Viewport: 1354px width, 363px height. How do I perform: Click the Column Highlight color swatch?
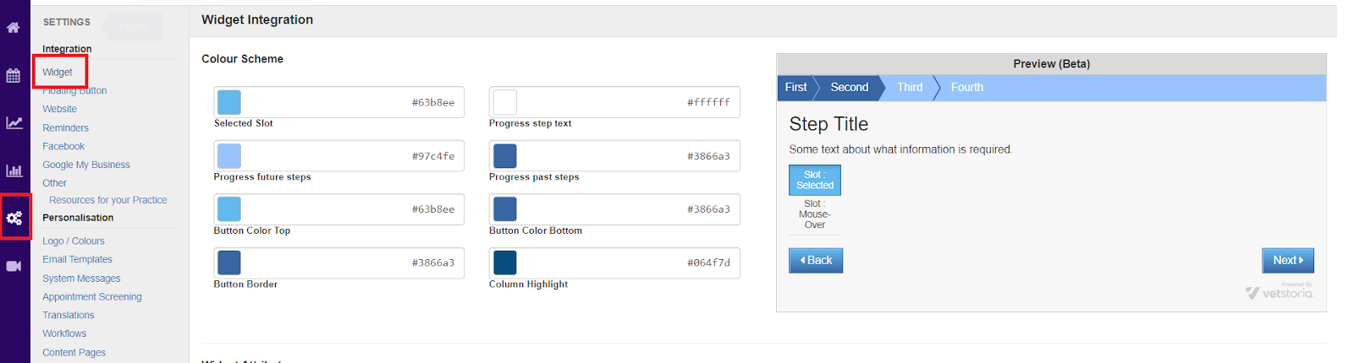504,263
